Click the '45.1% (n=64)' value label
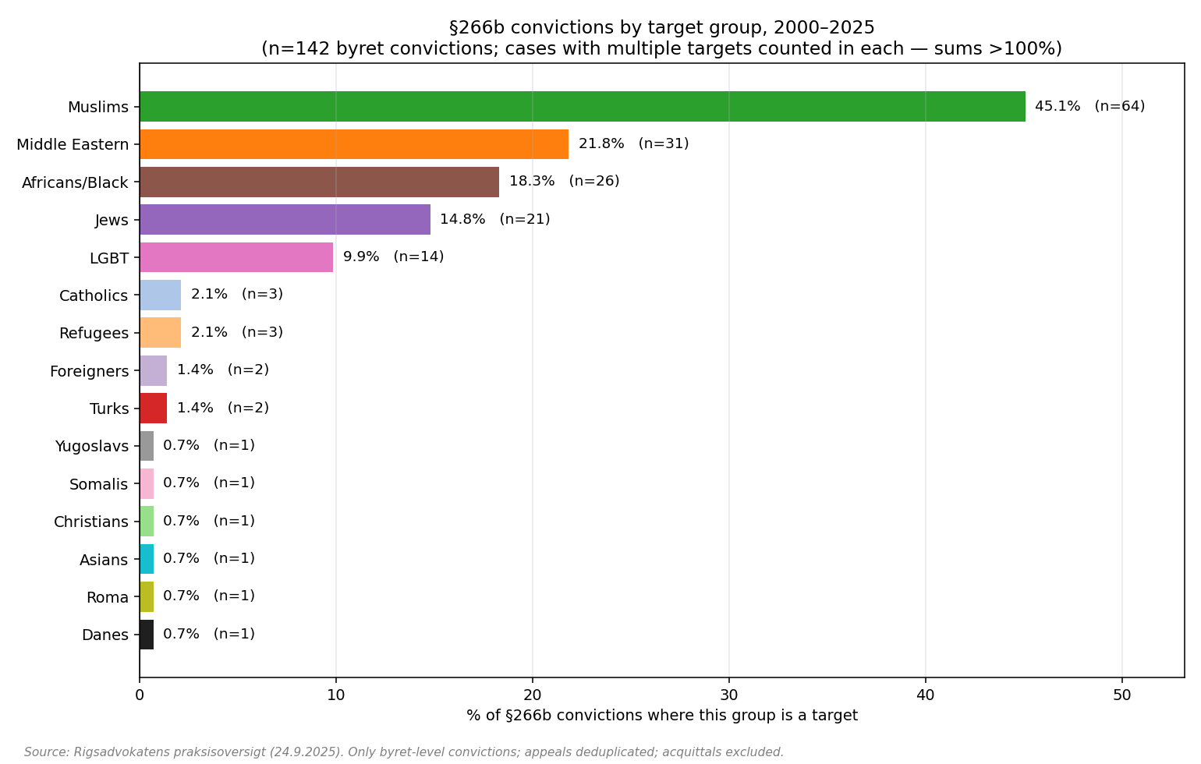1201x764 pixels. pyautogui.click(x=1090, y=106)
